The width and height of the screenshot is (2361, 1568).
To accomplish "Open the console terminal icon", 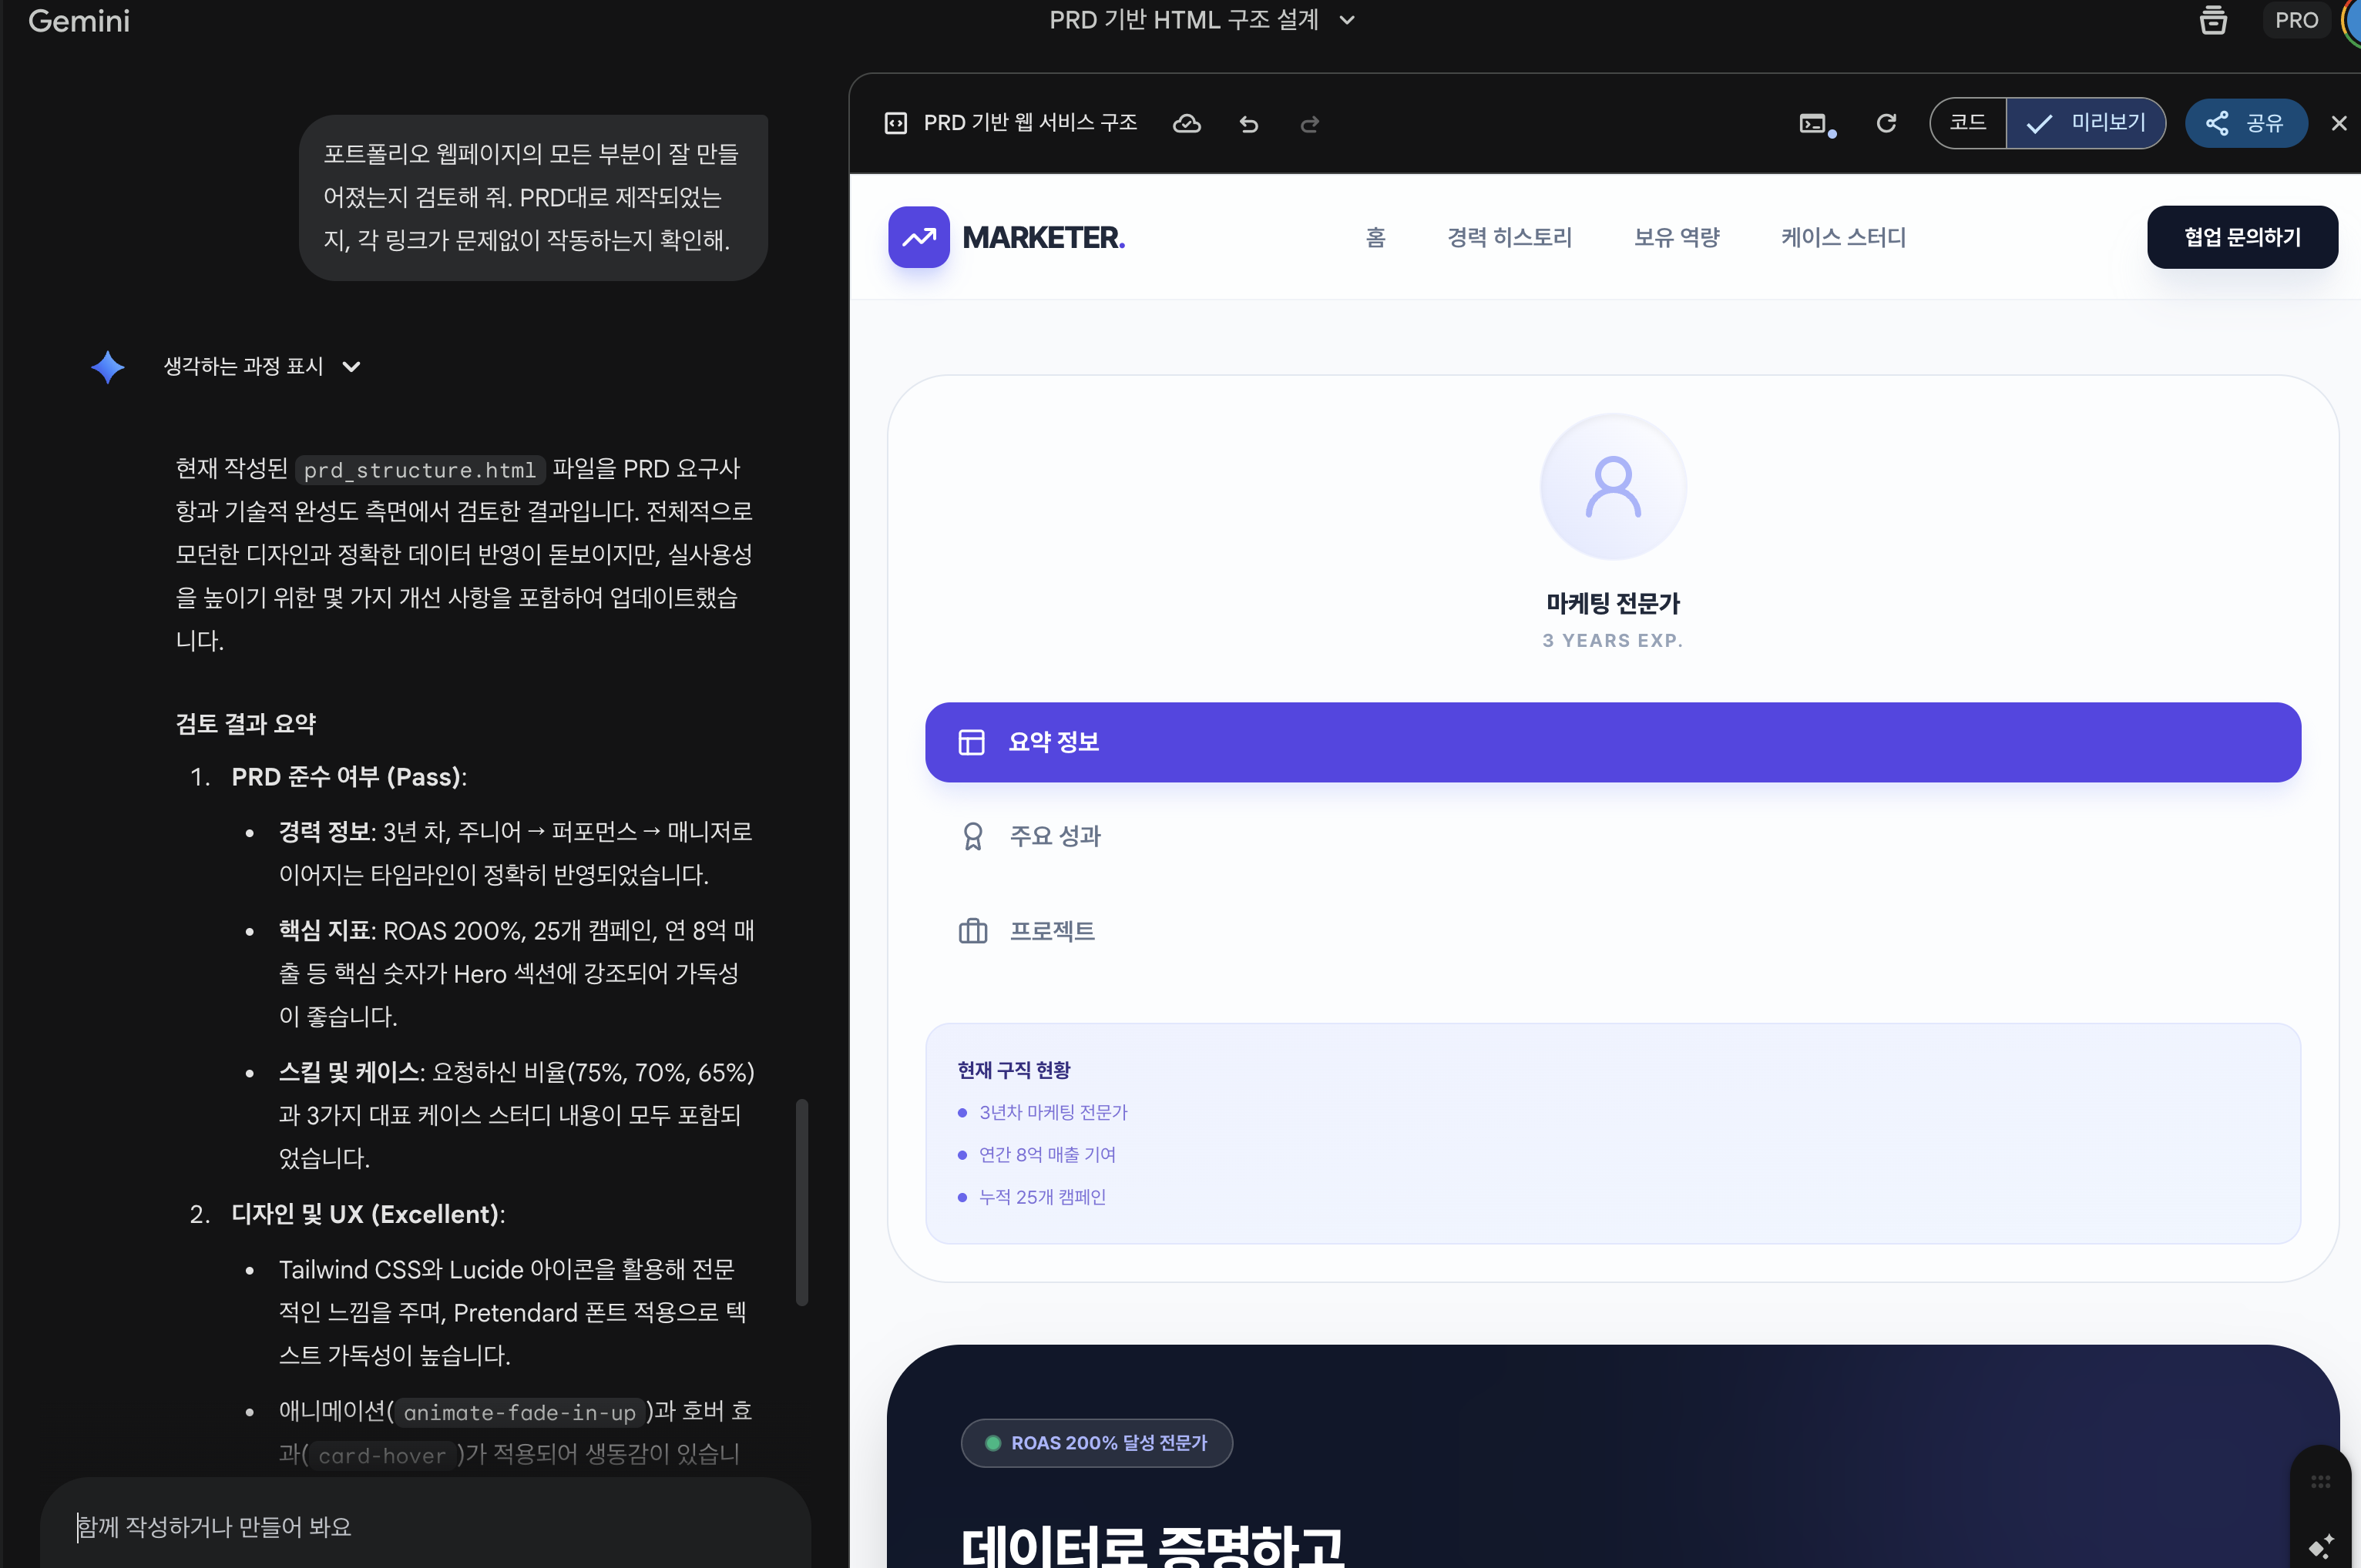I will (x=1814, y=124).
